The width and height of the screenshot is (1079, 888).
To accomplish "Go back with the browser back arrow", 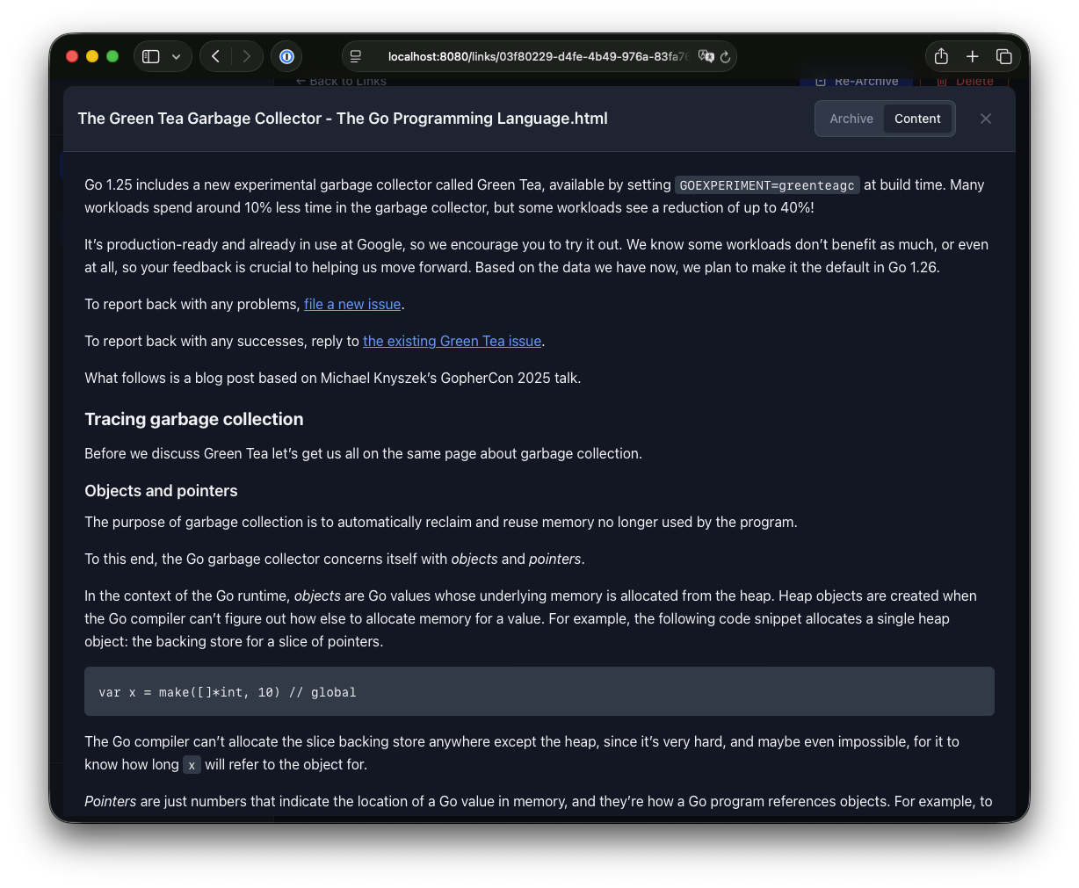I will [x=215, y=56].
